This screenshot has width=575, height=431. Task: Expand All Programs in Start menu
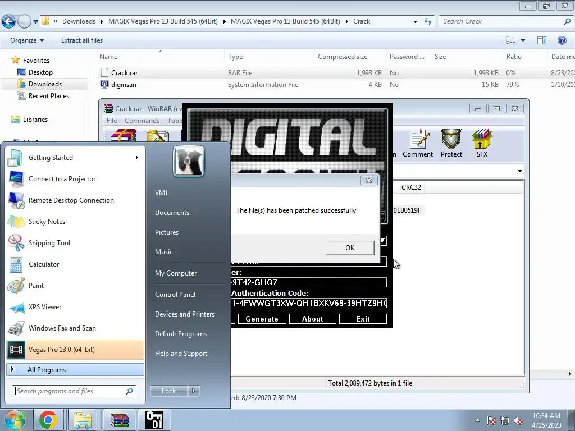tap(75, 369)
